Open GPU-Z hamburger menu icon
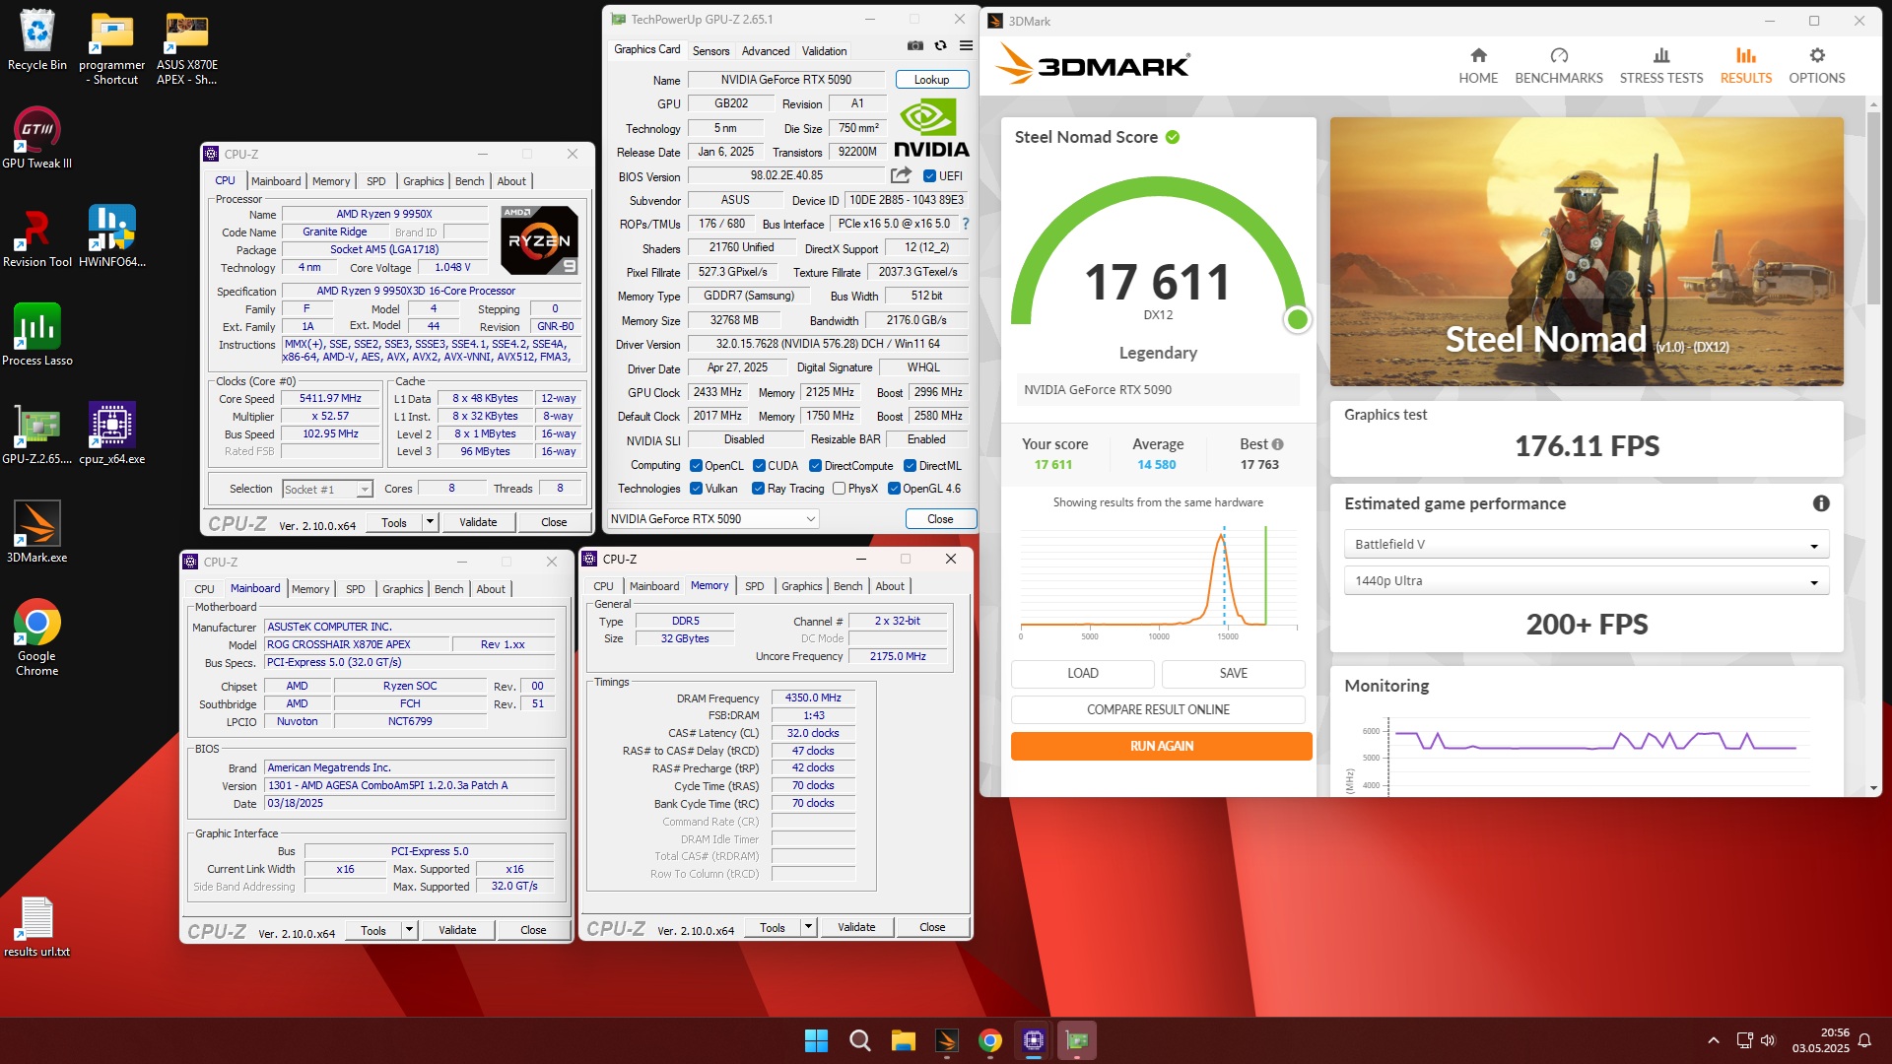 click(966, 46)
